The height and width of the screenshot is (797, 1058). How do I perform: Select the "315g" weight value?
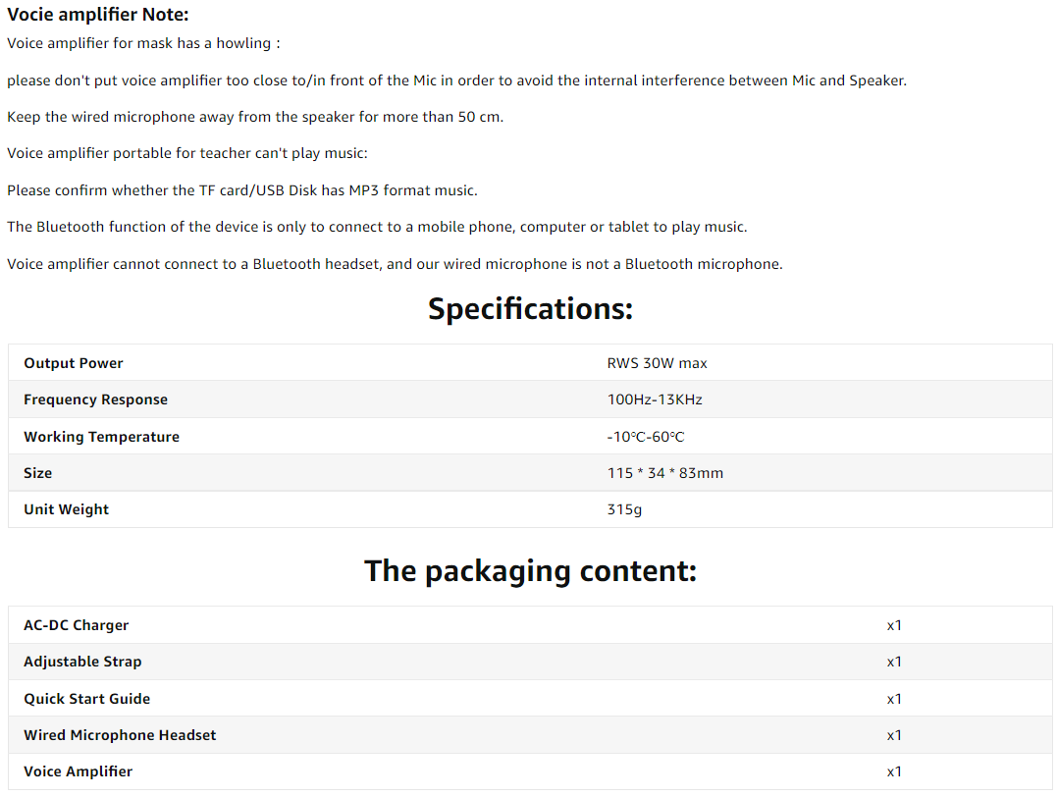tap(624, 509)
